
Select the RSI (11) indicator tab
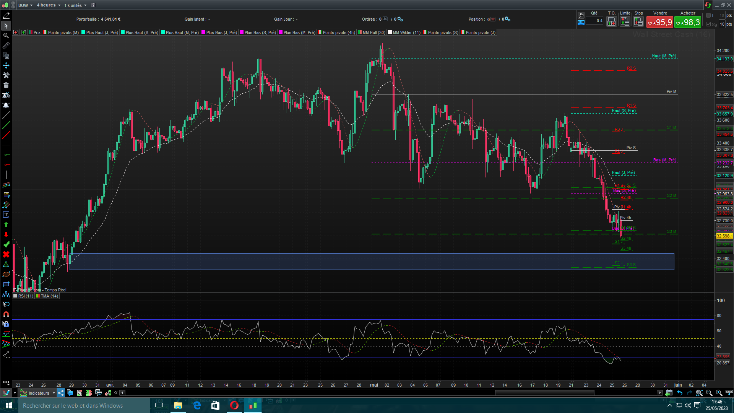(26, 296)
